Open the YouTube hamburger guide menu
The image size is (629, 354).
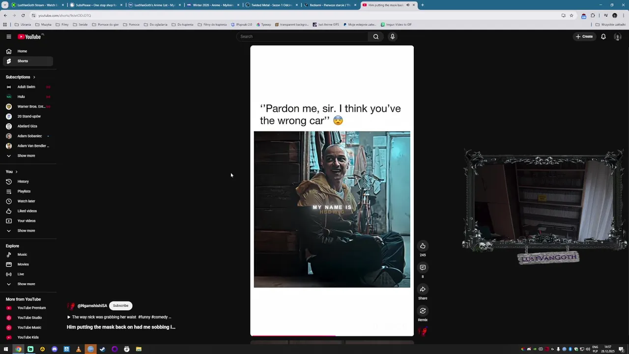pos(8,36)
